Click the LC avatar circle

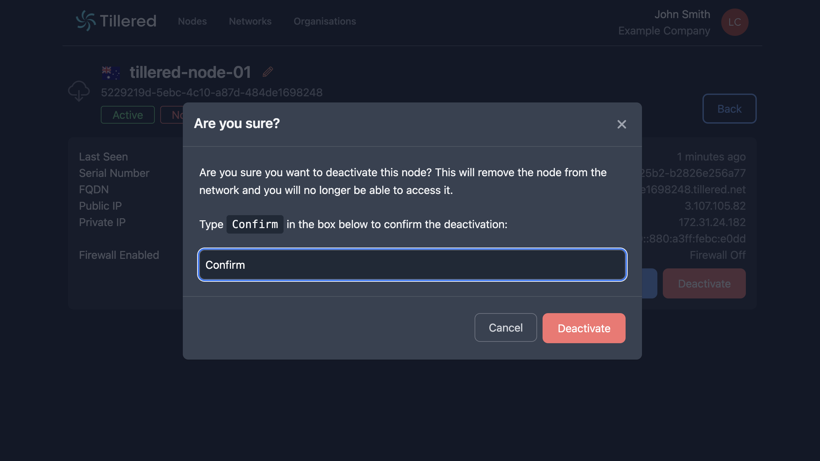pyautogui.click(x=734, y=22)
